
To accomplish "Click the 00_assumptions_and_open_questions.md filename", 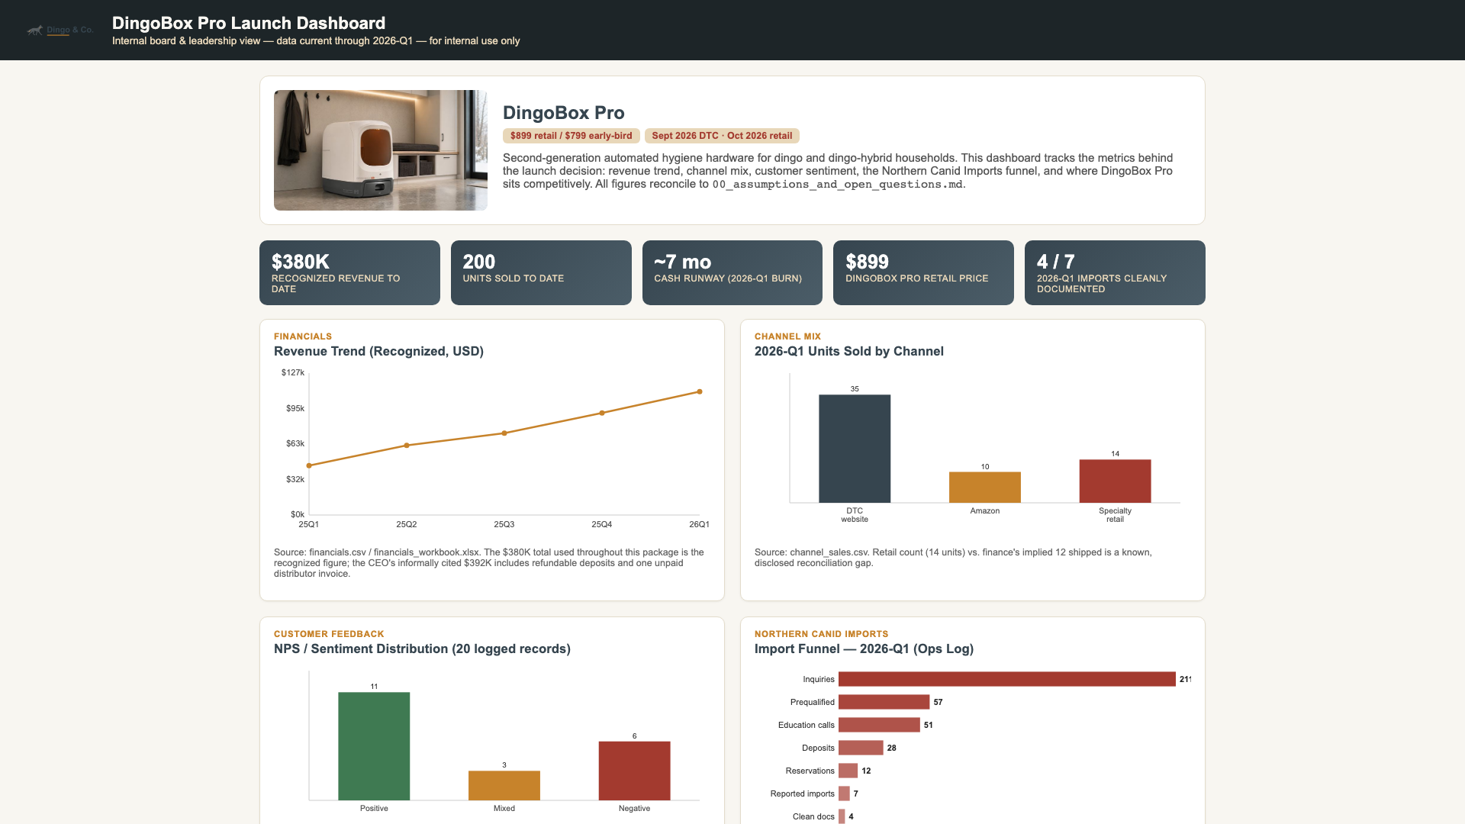I will click(x=837, y=184).
